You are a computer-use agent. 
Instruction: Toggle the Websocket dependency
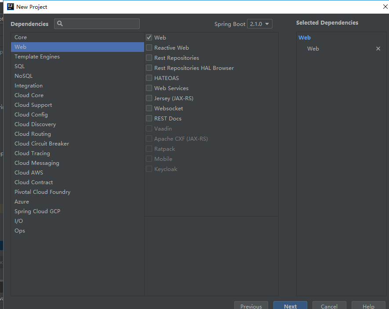149,109
